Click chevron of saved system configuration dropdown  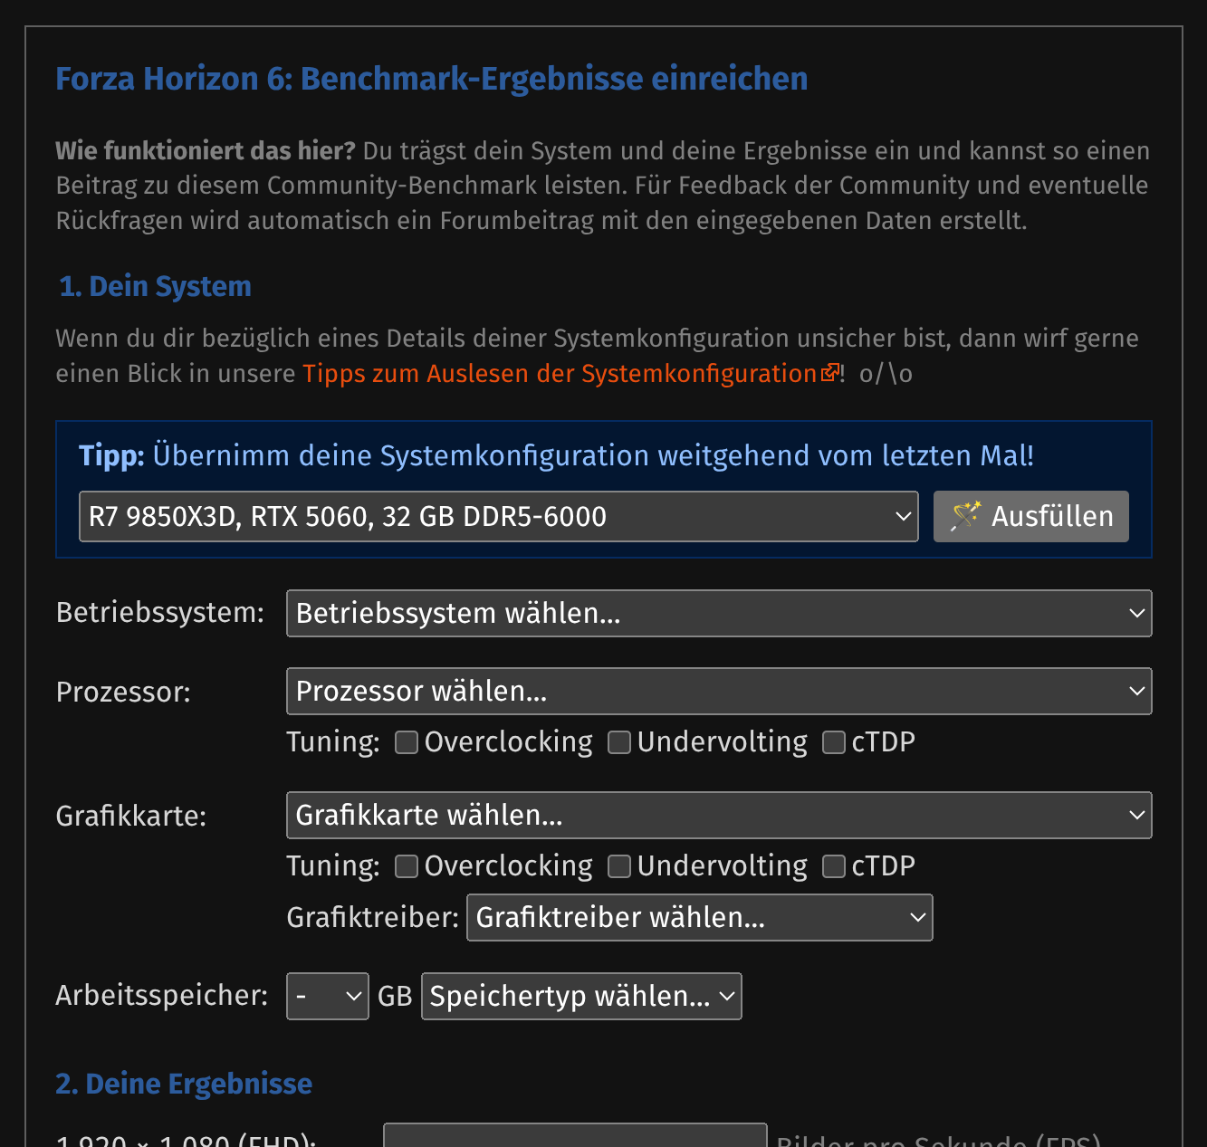point(903,517)
